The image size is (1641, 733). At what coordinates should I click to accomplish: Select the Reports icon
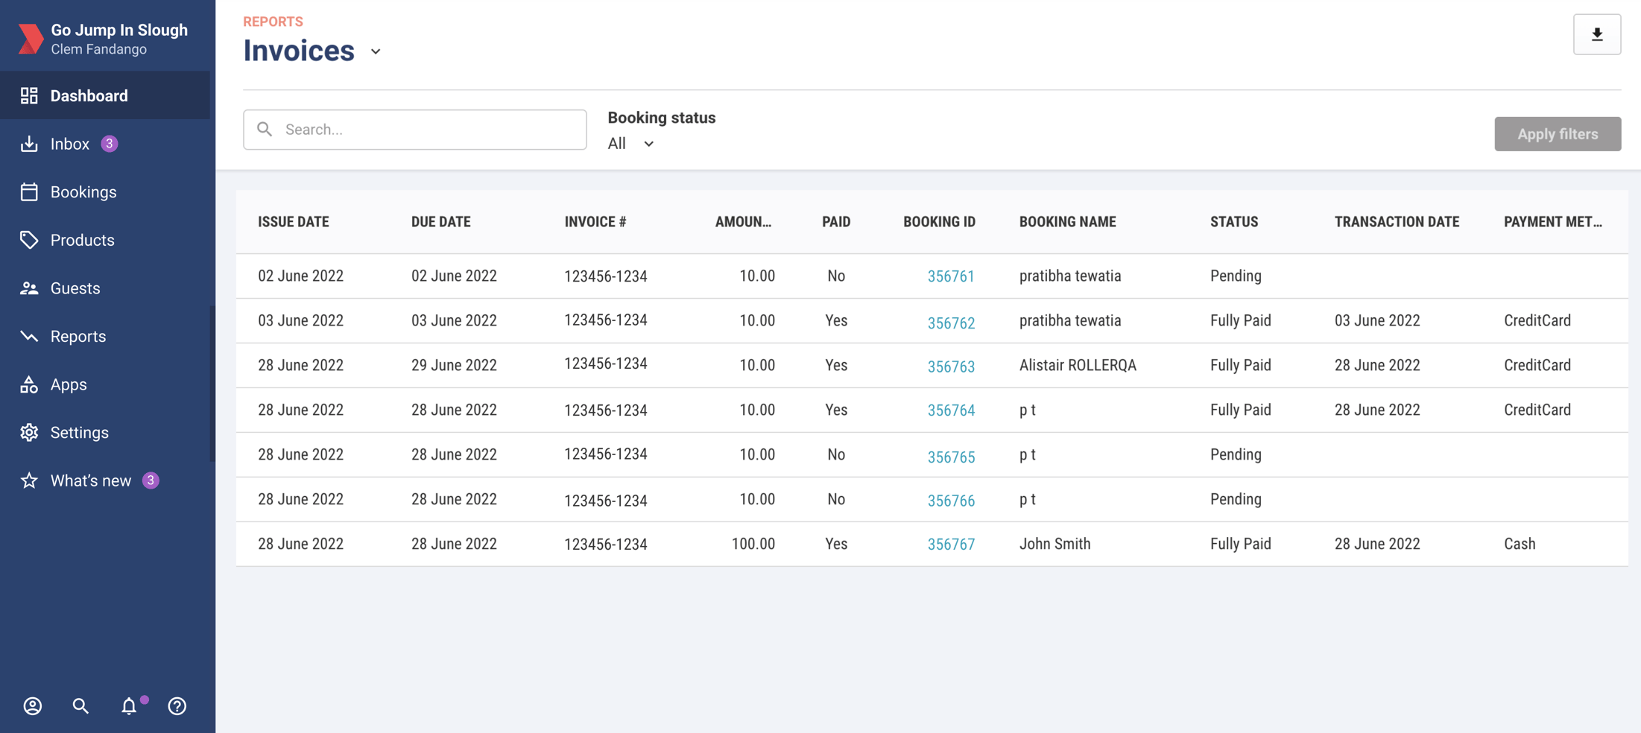click(29, 336)
